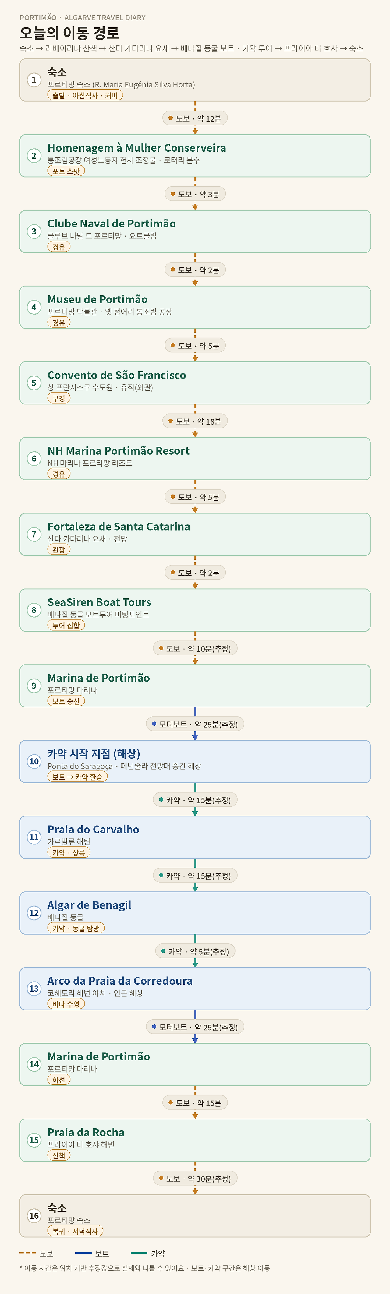390x1294 pixels.
Task: Select the 모터보트 · 약 25분(추정) pill above step 10
Action: click(195, 724)
